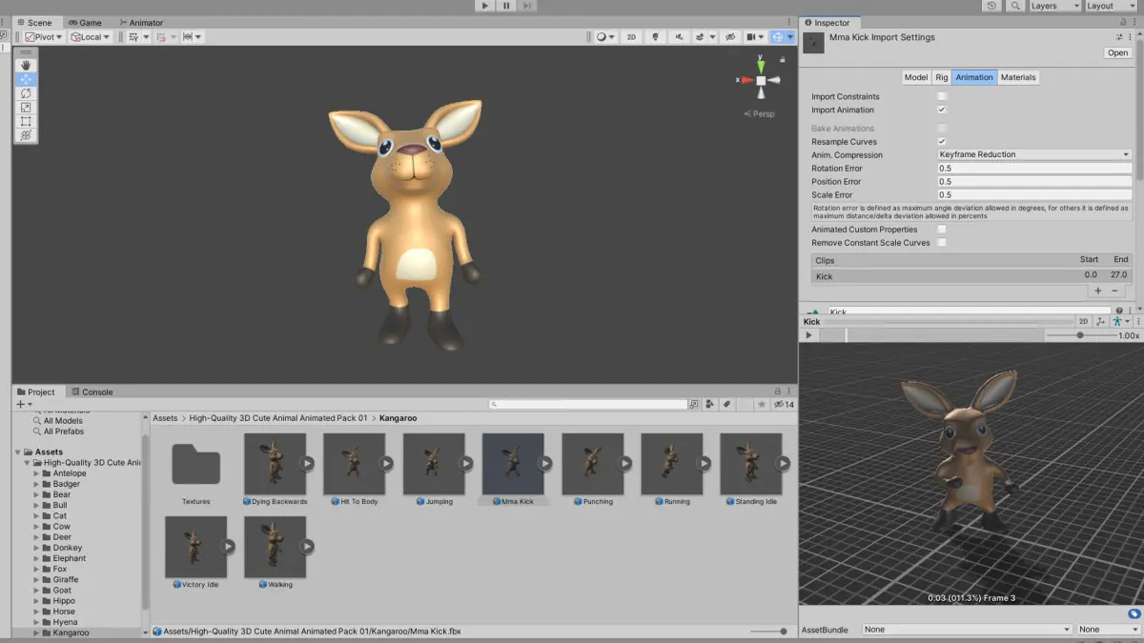Open the draw mode shading dropdown
The width and height of the screenshot is (1144, 643).
tap(604, 37)
